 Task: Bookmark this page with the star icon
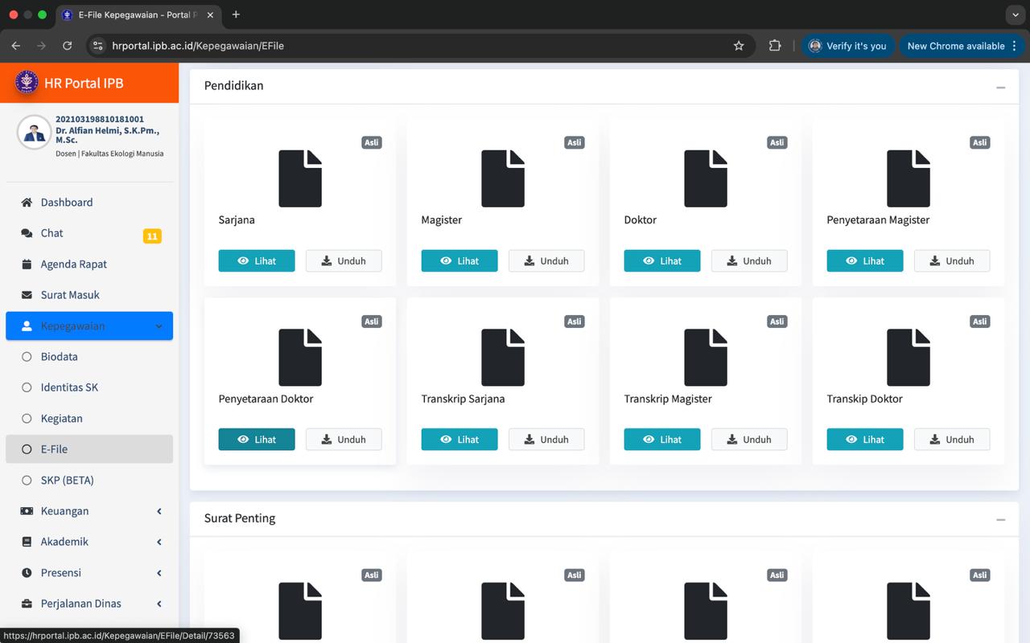[739, 46]
